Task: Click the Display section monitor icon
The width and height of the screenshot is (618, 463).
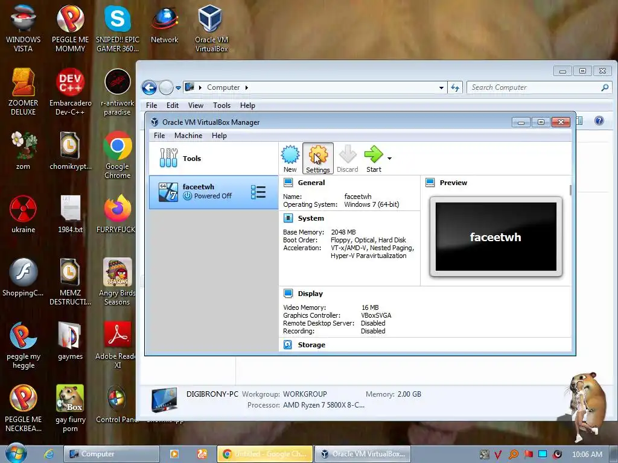Action: tap(288, 294)
